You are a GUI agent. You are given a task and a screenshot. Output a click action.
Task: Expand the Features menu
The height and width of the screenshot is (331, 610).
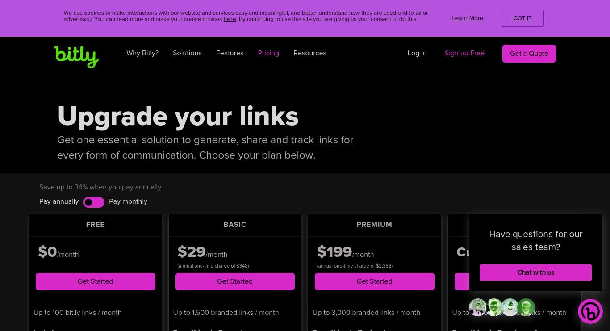230,53
